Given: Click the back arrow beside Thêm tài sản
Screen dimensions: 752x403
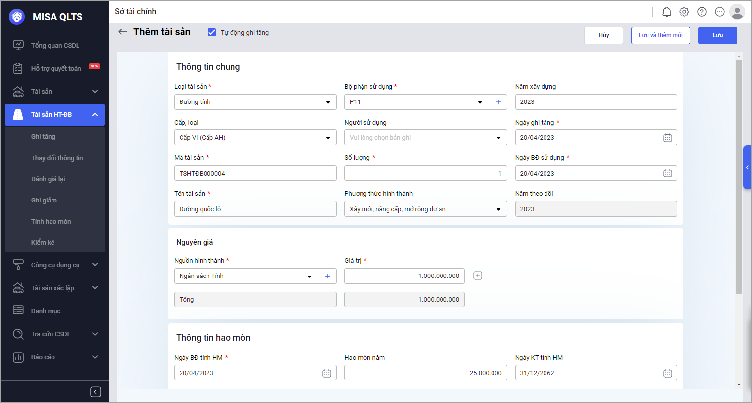Looking at the screenshot, I should (123, 32).
